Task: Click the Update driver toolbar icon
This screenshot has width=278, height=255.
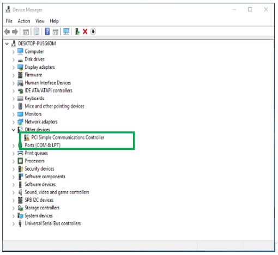Action: (x=77, y=32)
